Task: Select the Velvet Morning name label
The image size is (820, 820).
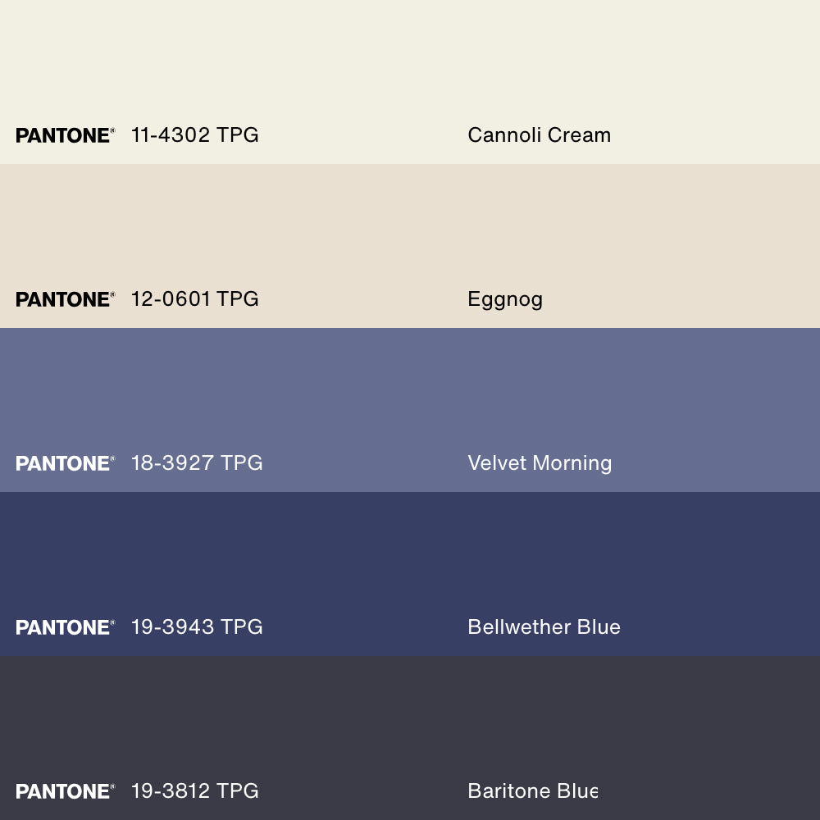Action: point(540,463)
